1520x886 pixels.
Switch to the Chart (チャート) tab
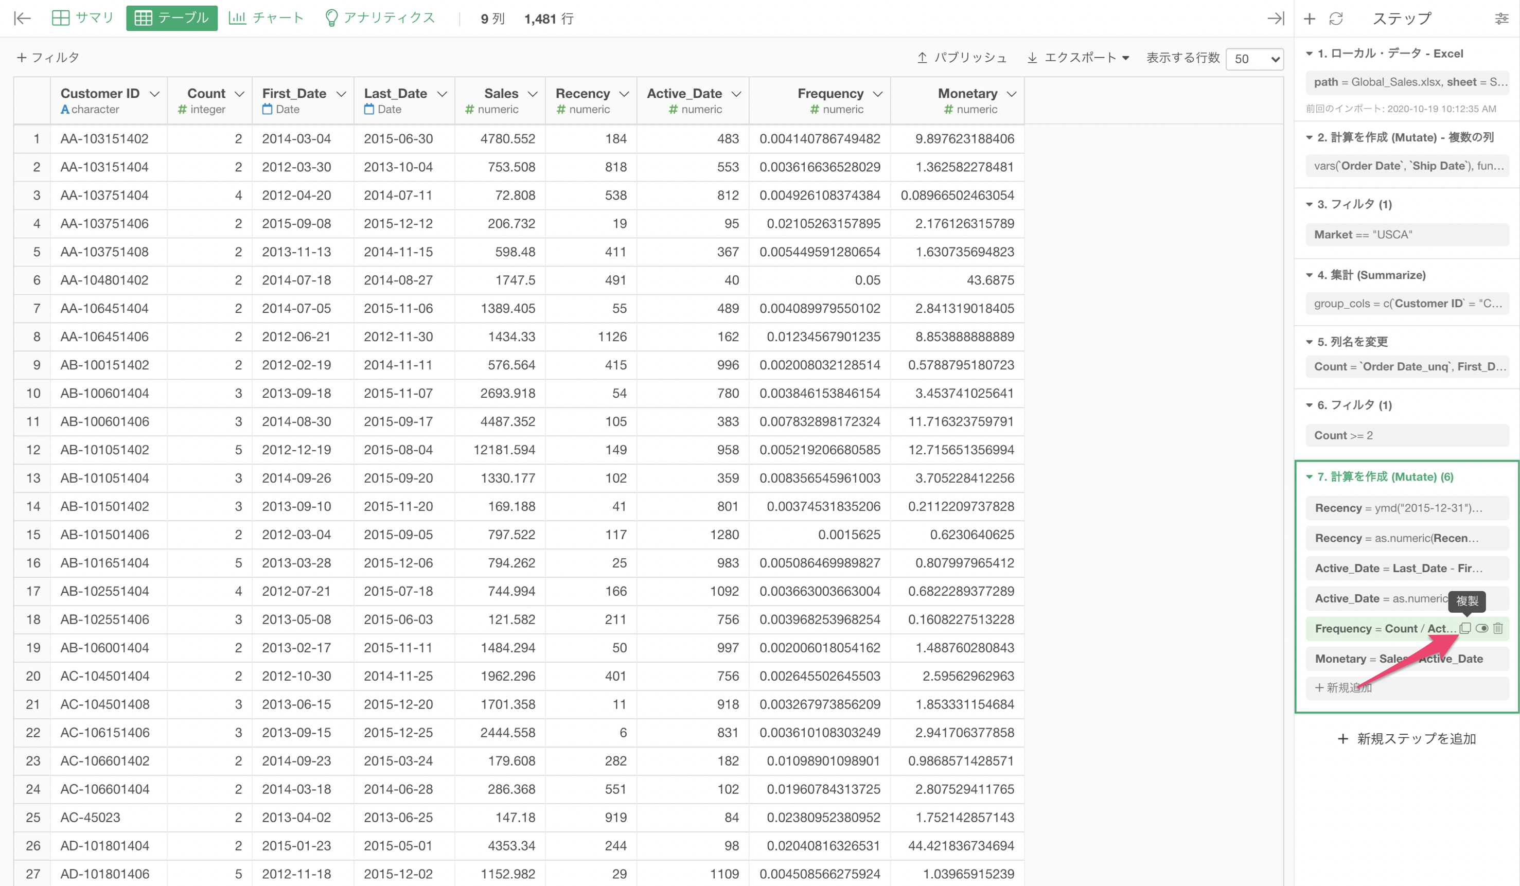pyautogui.click(x=266, y=18)
